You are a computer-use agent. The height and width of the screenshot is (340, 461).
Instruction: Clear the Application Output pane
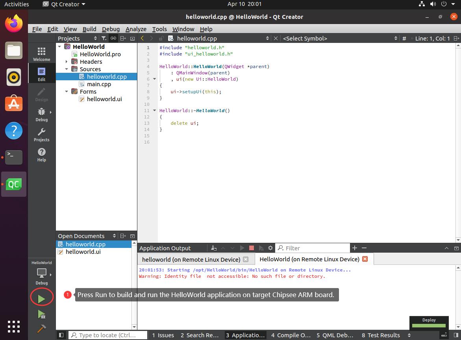pyautogui.click(x=214, y=248)
